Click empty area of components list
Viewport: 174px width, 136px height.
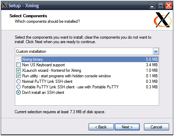click(x=87, y=100)
